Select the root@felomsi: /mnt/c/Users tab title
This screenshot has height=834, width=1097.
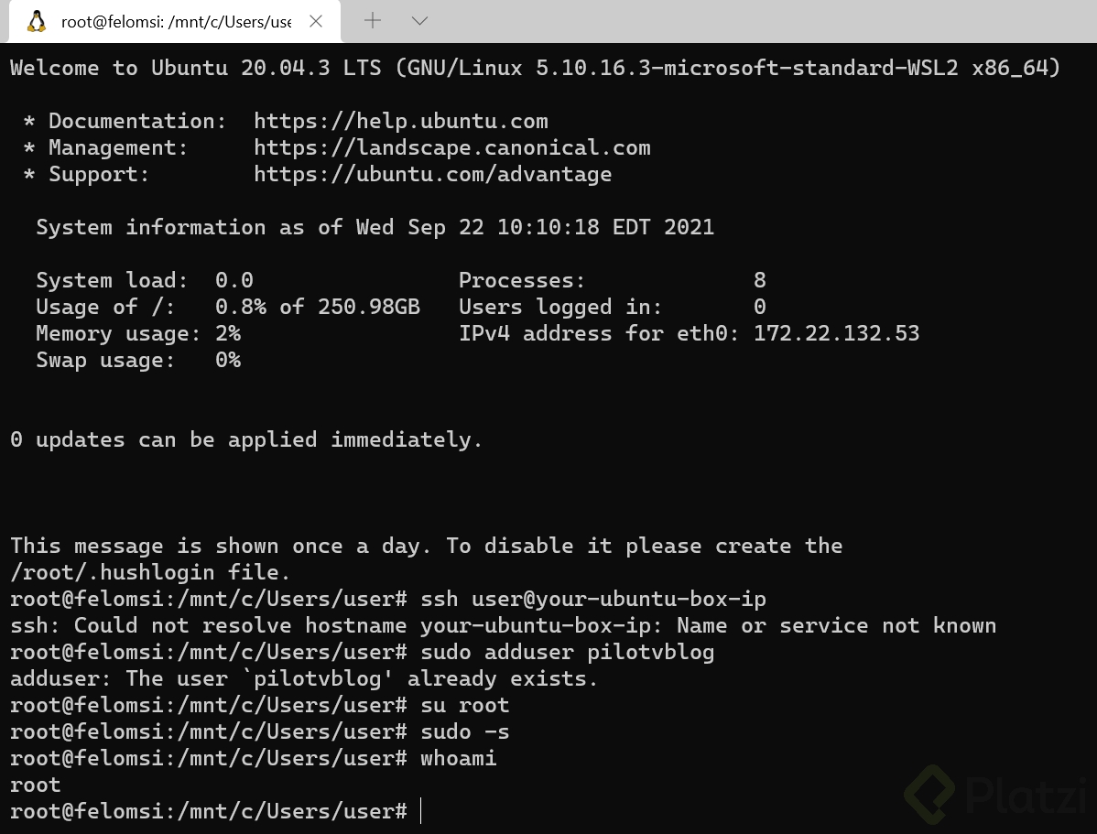point(177,22)
